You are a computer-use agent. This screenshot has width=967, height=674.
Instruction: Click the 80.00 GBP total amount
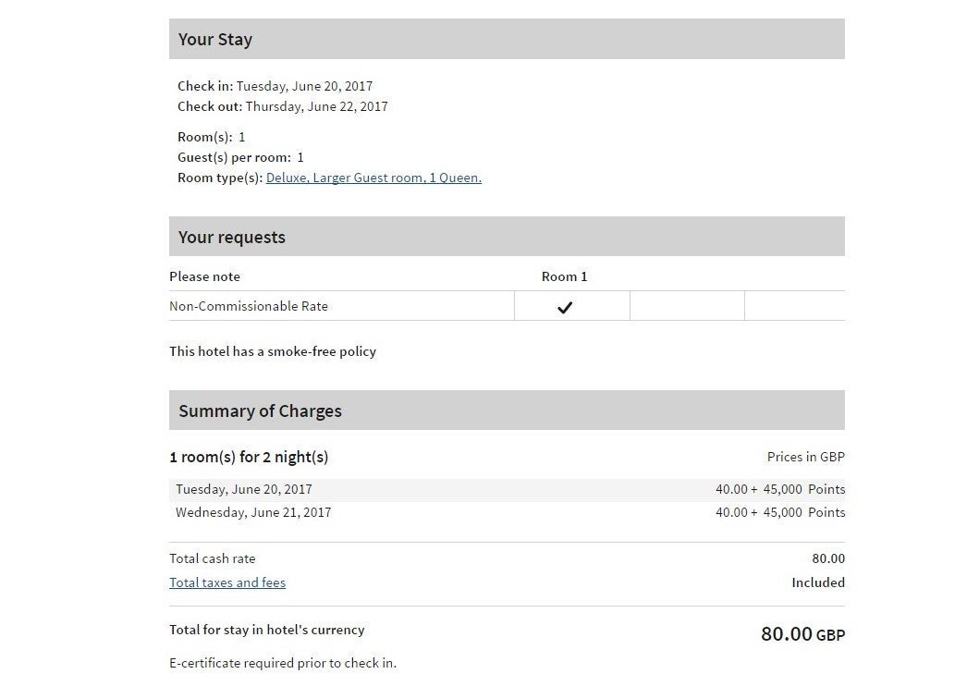[803, 633]
